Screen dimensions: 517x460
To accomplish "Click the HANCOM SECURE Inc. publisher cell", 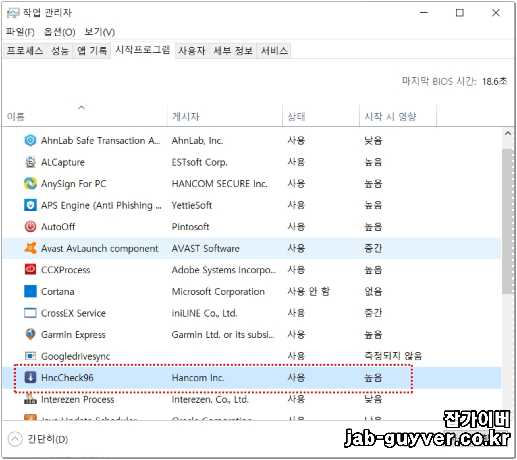I will (x=219, y=184).
